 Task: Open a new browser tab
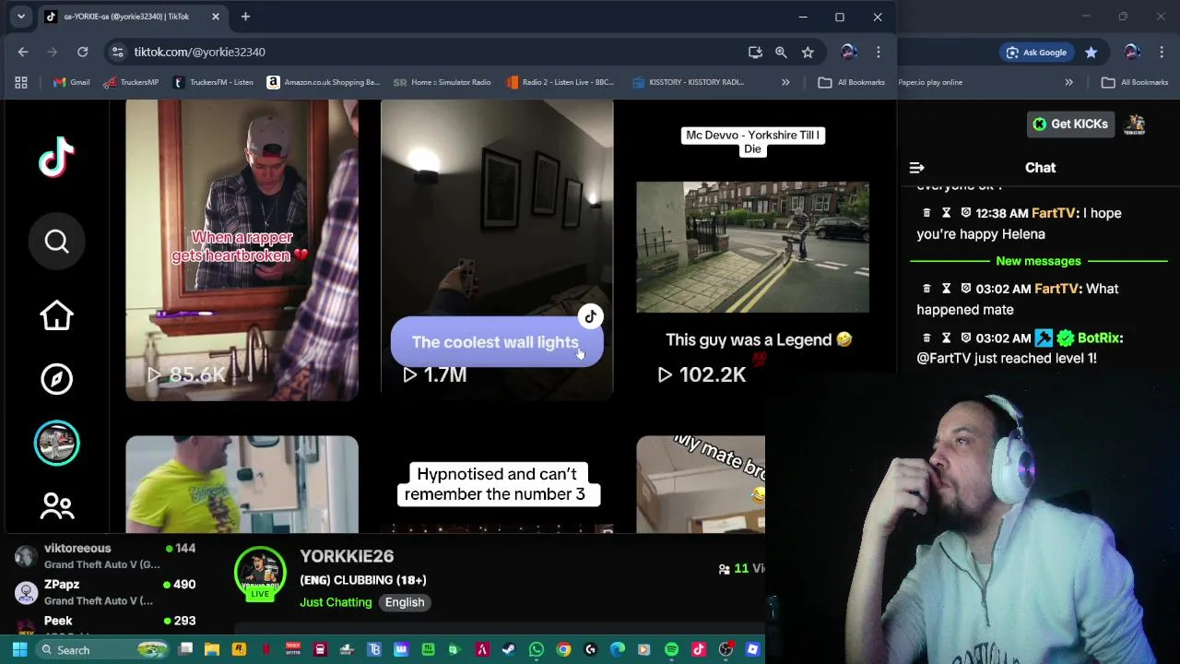click(245, 17)
